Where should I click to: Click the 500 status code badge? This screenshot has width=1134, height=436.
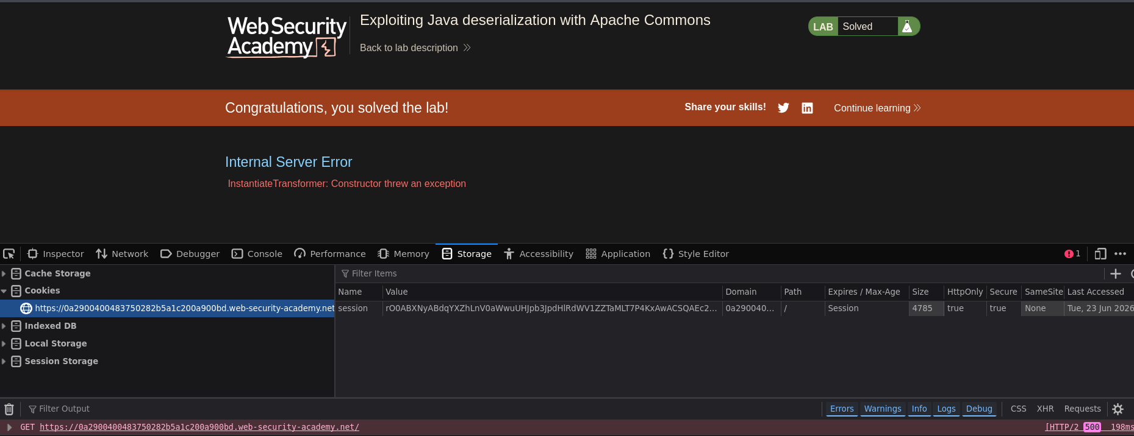tap(1092, 427)
